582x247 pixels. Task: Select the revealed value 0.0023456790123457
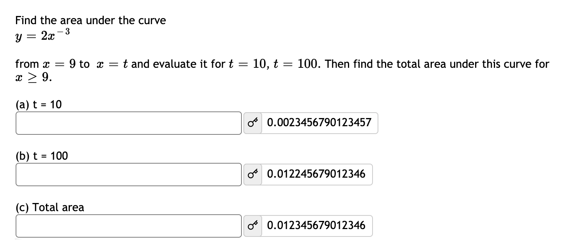tap(319, 123)
